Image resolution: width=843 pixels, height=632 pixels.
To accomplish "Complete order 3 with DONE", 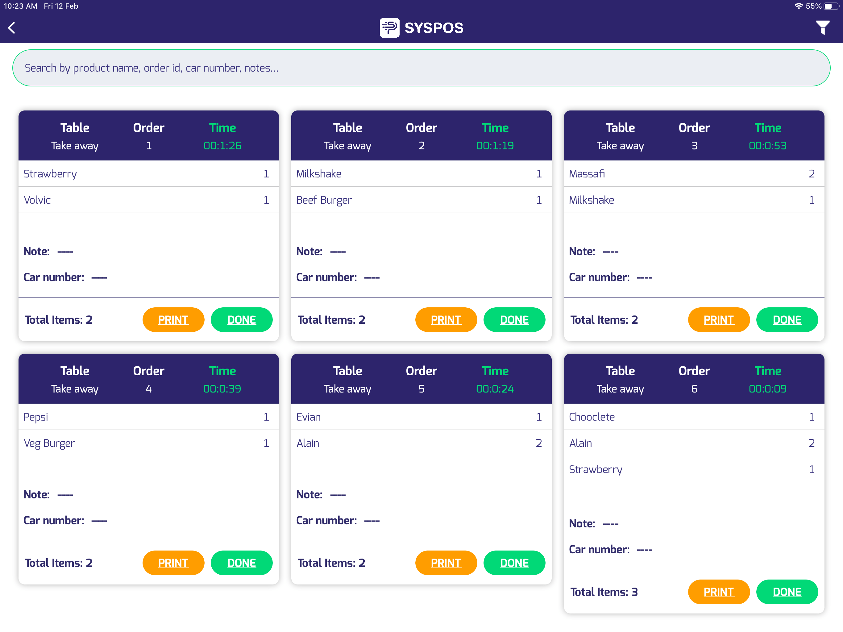I will pos(787,319).
